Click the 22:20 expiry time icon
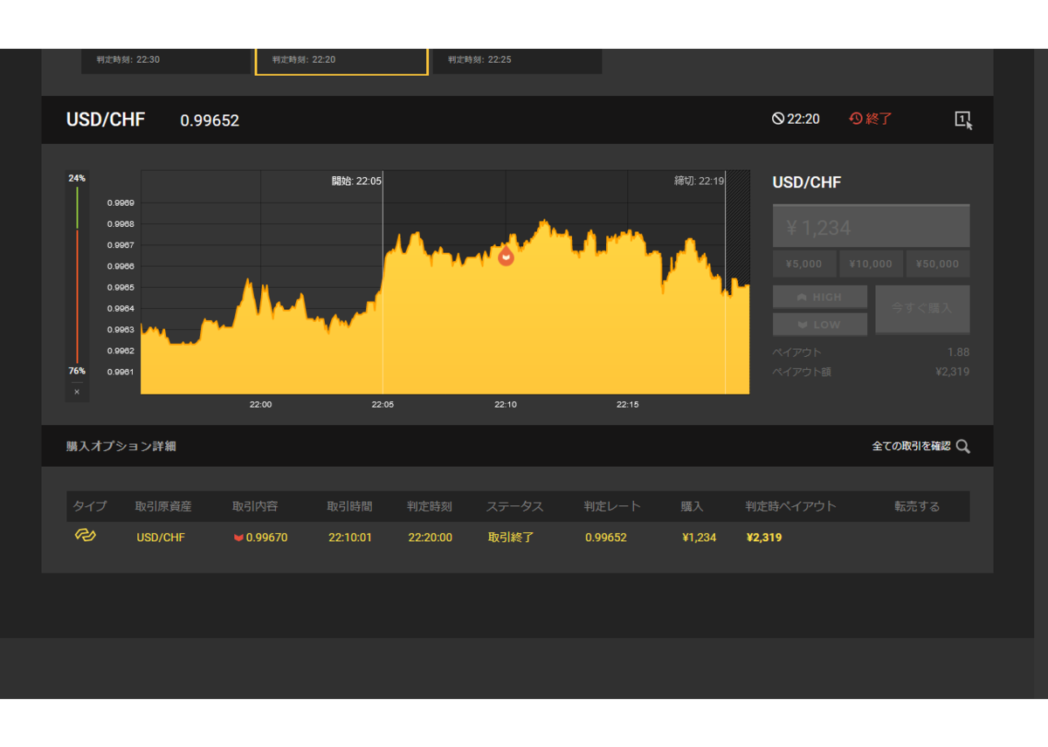This screenshot has width=1048, height=747. (x=777, y=119)
